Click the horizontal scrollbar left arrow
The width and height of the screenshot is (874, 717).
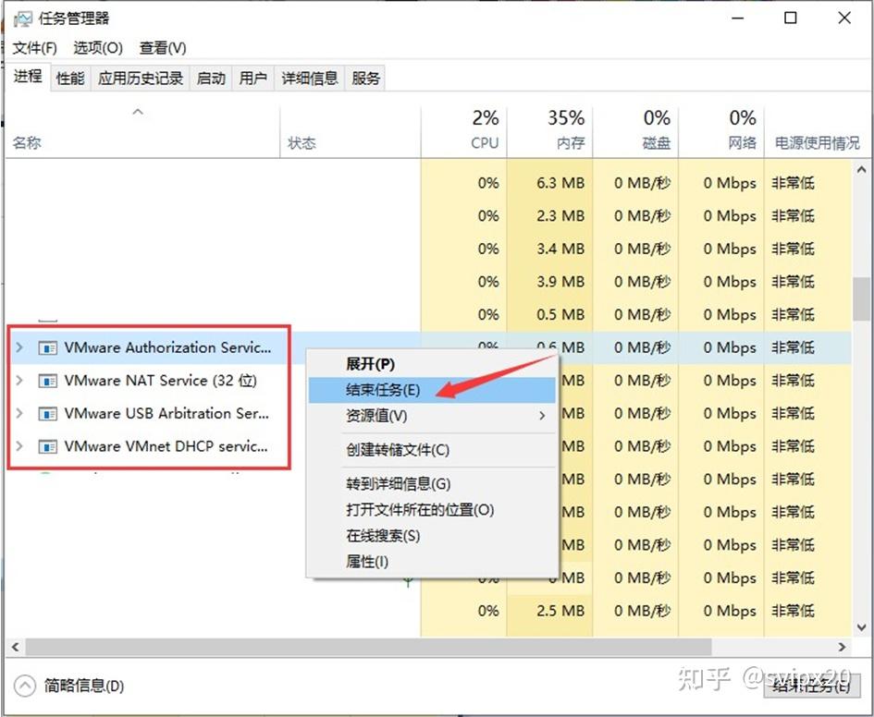pyautogui.click(x=15, y=647)
